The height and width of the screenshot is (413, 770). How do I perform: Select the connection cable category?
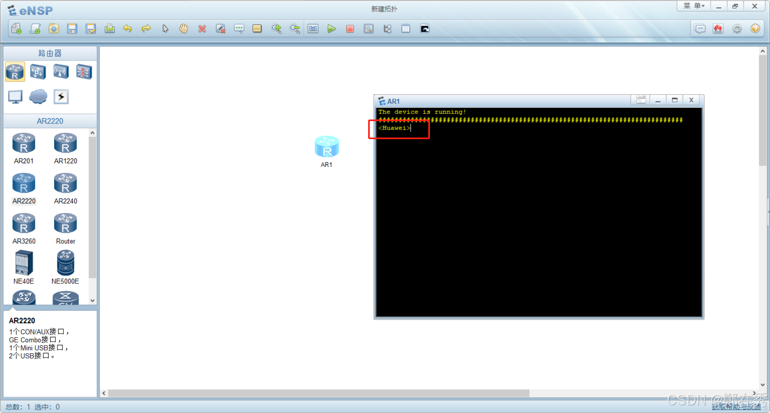coord(61,97)
